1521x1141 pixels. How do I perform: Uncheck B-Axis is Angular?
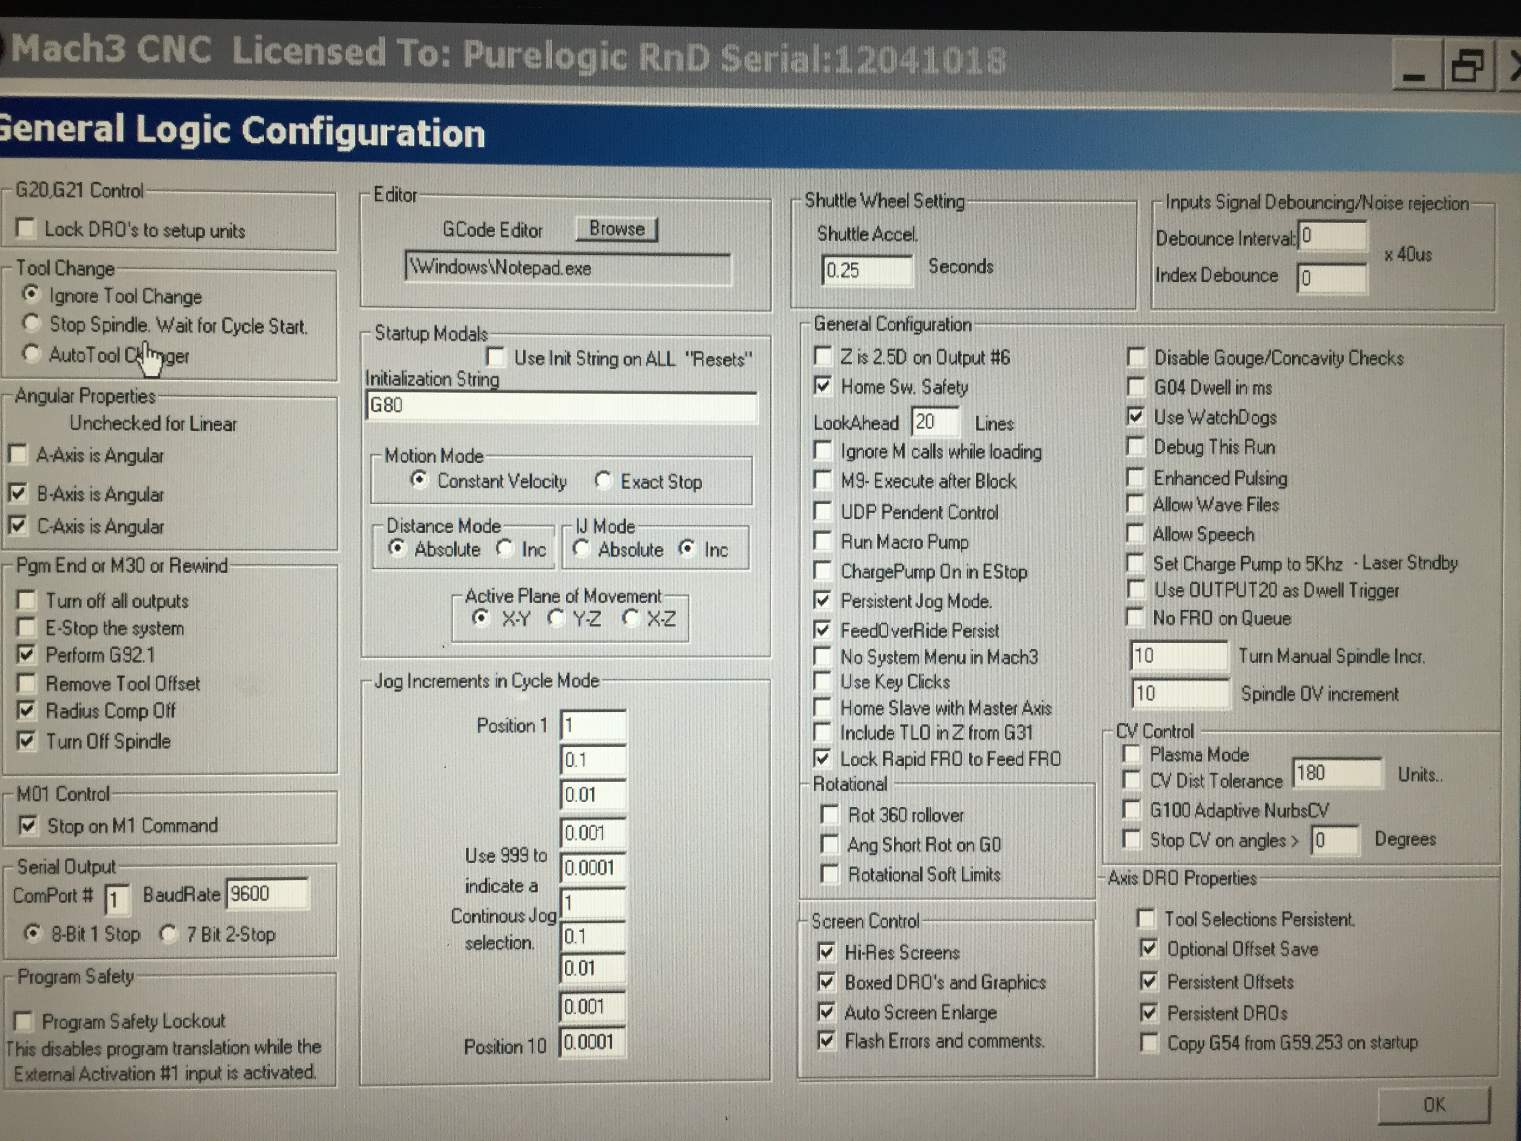[x=18, y=493]
